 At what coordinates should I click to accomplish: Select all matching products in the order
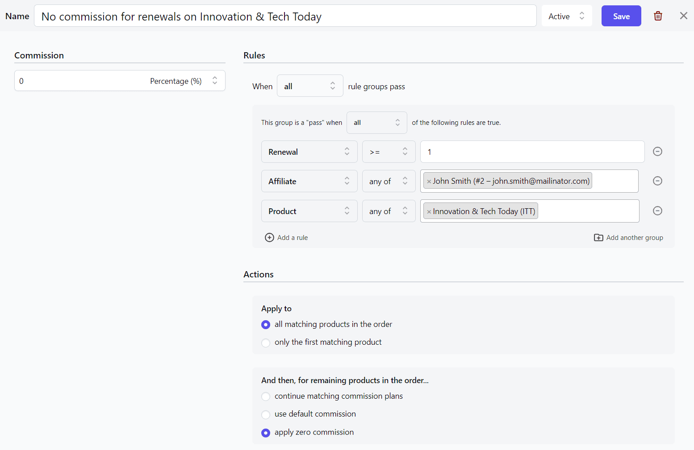(266, 325)
